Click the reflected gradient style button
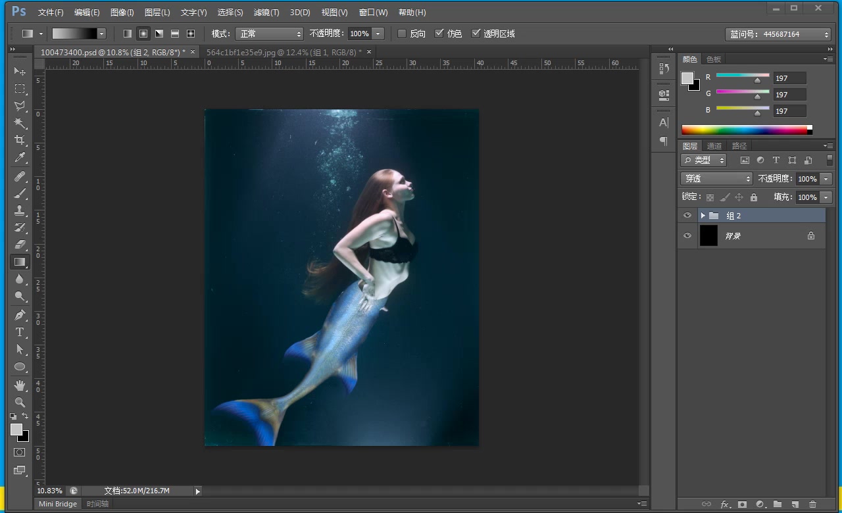This screenshot has height=513, width=842. pos(175,34)
